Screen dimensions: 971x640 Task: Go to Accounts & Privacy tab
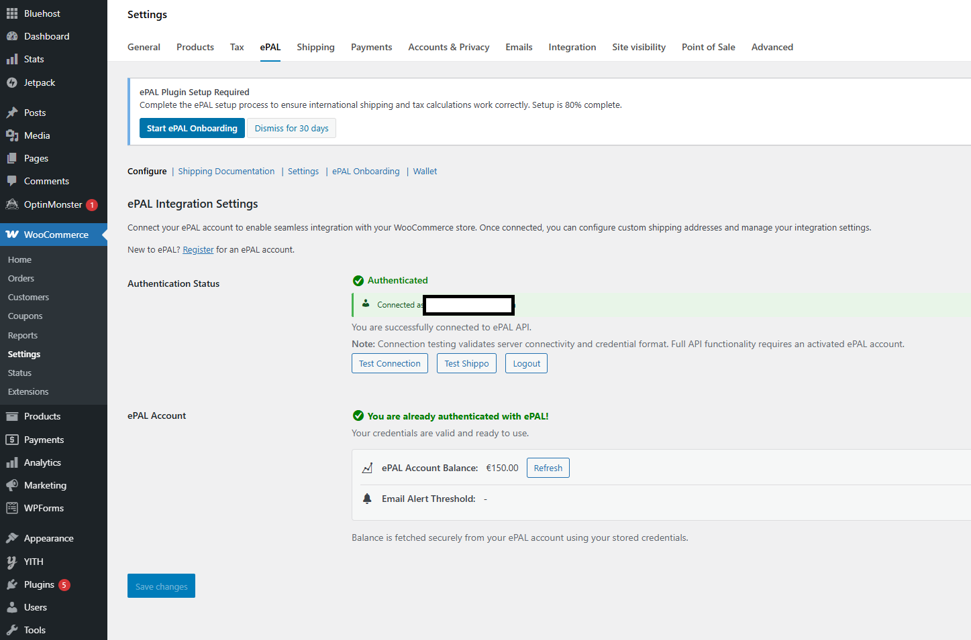pos(449,47)
